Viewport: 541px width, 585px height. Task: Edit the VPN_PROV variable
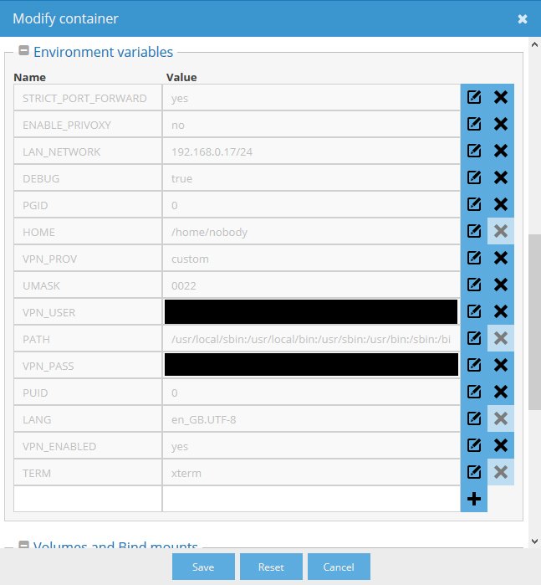click(474, 258)
